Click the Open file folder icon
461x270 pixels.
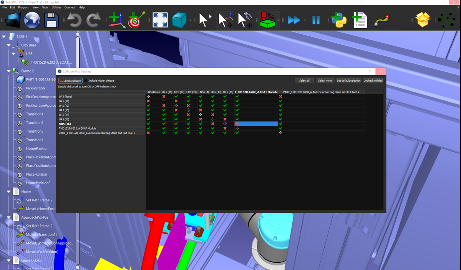13,20
